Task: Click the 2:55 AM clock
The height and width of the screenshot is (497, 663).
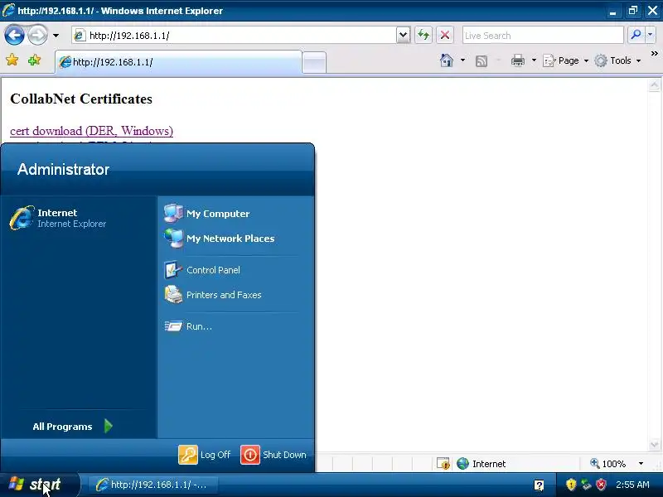Action: click(x=632, y=485)
